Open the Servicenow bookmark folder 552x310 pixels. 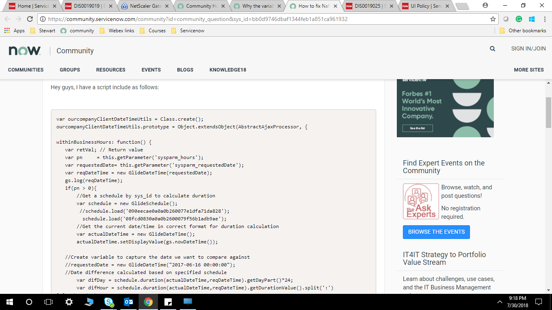click(x=188, y=31)
